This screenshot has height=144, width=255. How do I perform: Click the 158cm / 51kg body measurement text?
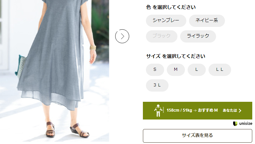pyautogui.click(x=179, y=110)
